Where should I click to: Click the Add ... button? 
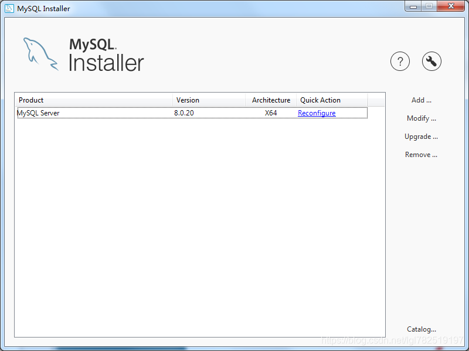tap(421, 100)
